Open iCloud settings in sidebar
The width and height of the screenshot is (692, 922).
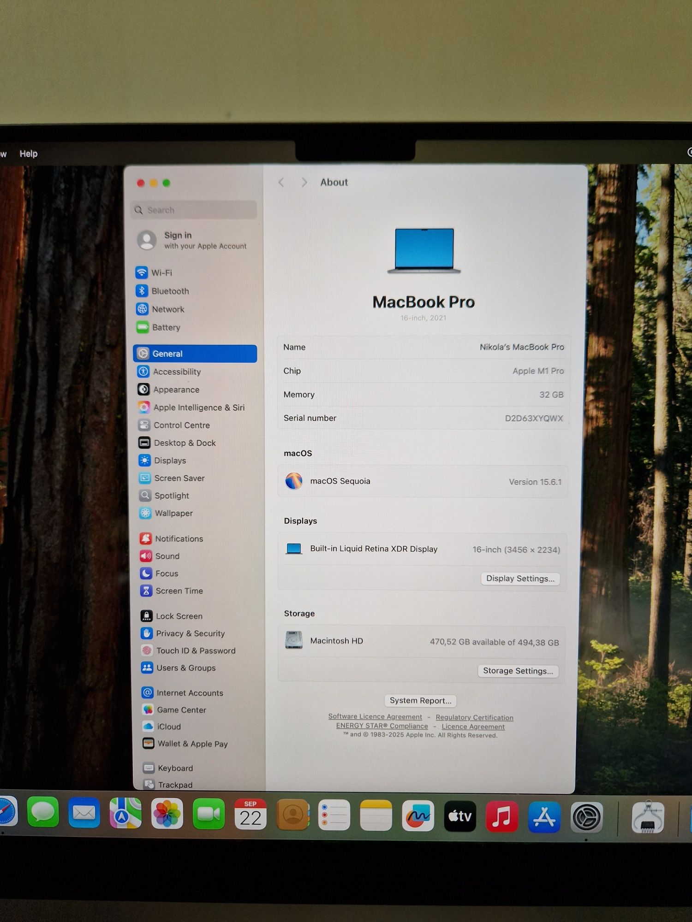[x=161, y=727]
